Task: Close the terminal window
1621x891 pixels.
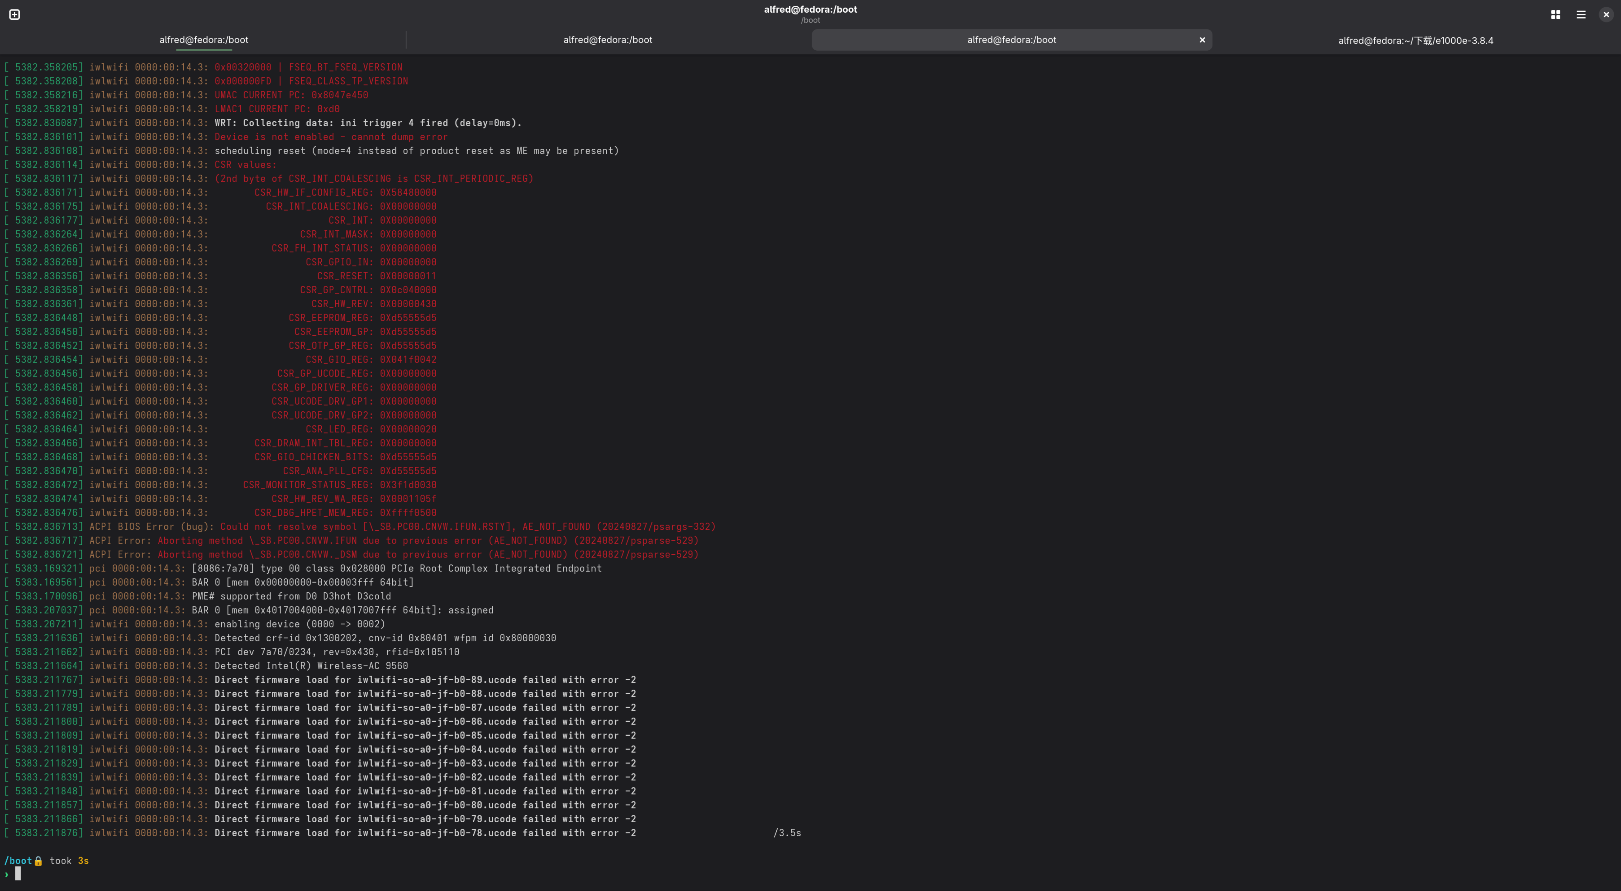Action: (x=1606, y=15)
